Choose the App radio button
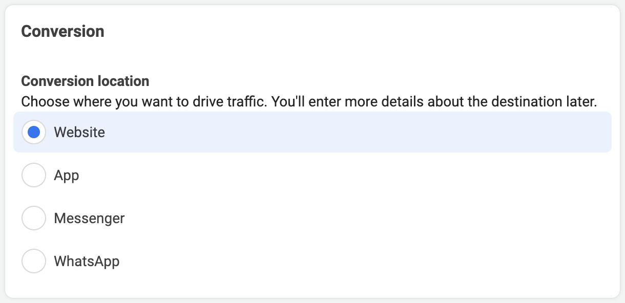Viewport: 625px width, 303px height. click(x=34, y=175)
